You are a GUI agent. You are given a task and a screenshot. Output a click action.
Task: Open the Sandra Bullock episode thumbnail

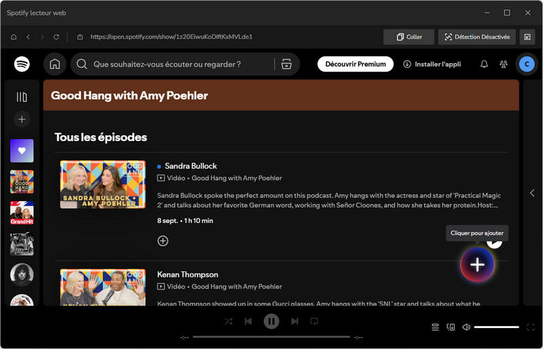pyautogui.click(x=103, y=185)
